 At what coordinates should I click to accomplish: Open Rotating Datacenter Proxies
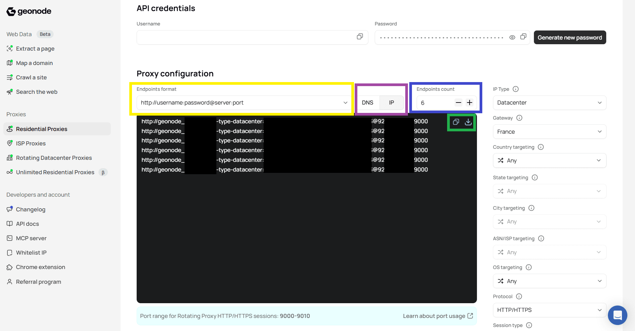[54, 158]
